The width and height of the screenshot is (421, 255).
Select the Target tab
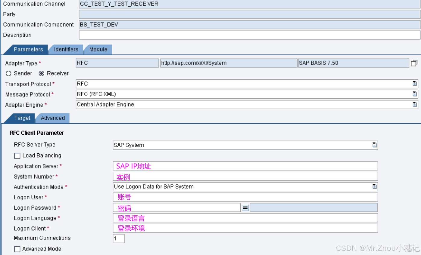pyautogui.click(x=23, y=118)
